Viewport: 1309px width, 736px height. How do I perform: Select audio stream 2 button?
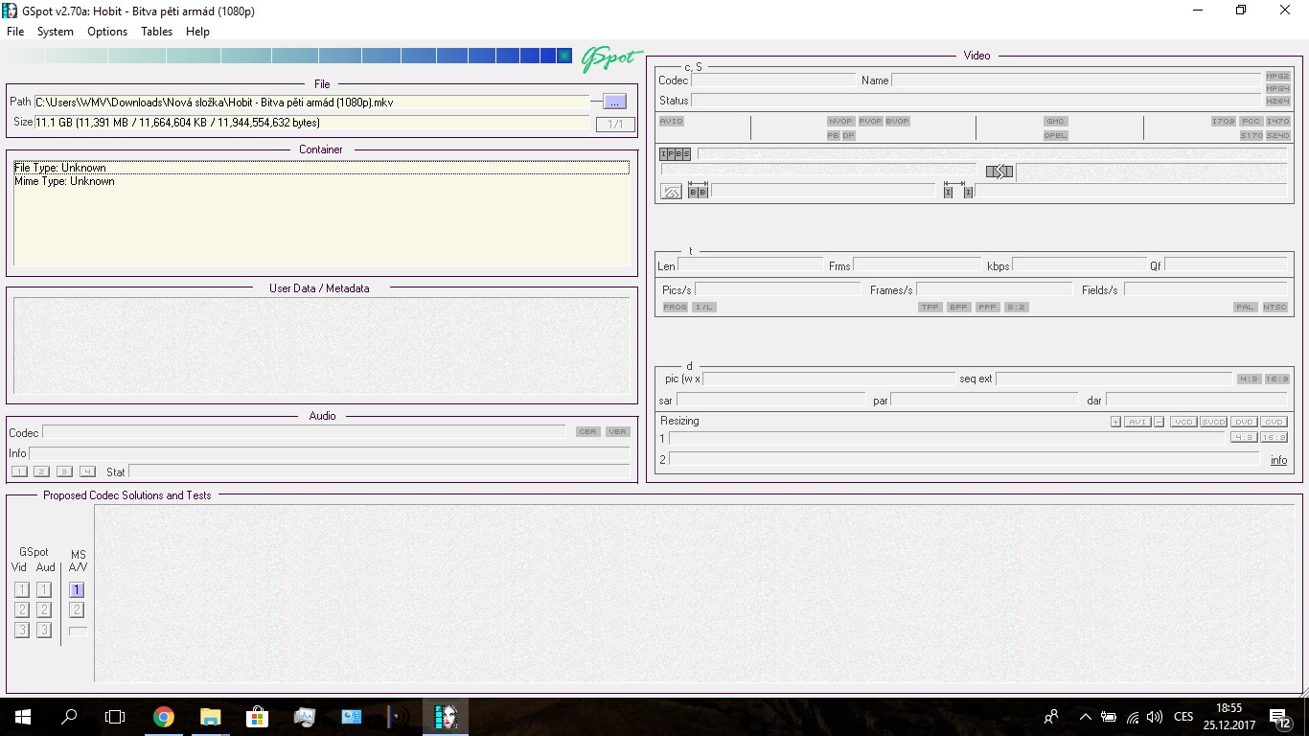click(x=41, y=471)
